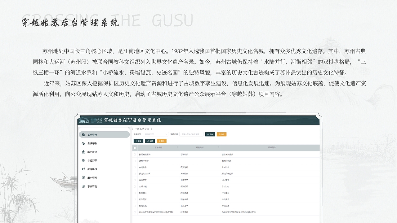Click the 新增 add button
Viewport: 397px width, 223px height.
(x=138, y=141)
